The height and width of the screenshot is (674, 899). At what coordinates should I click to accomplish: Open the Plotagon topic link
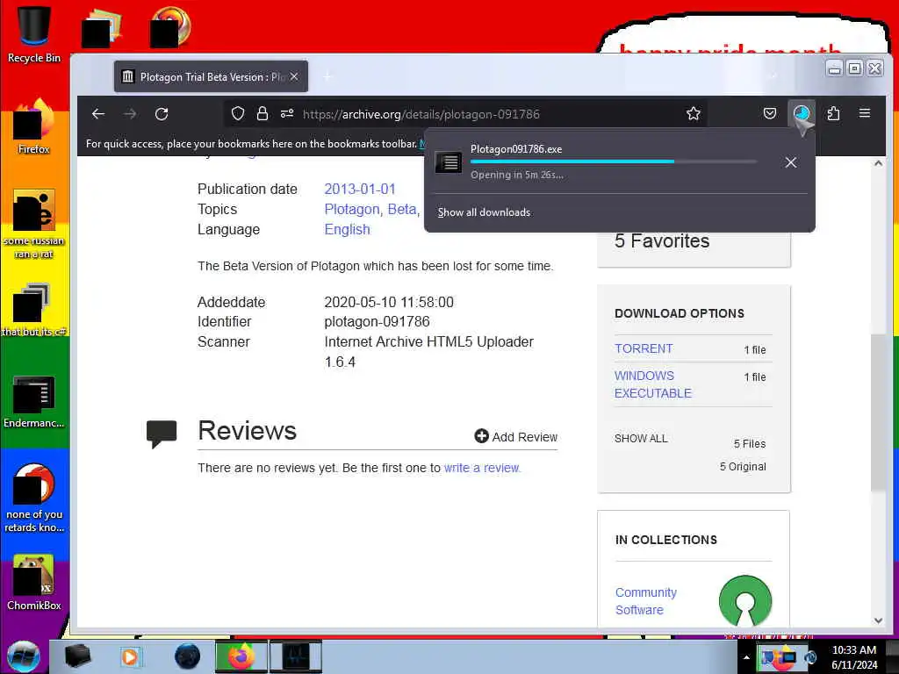pyautogui.click(x=352, y=209)
